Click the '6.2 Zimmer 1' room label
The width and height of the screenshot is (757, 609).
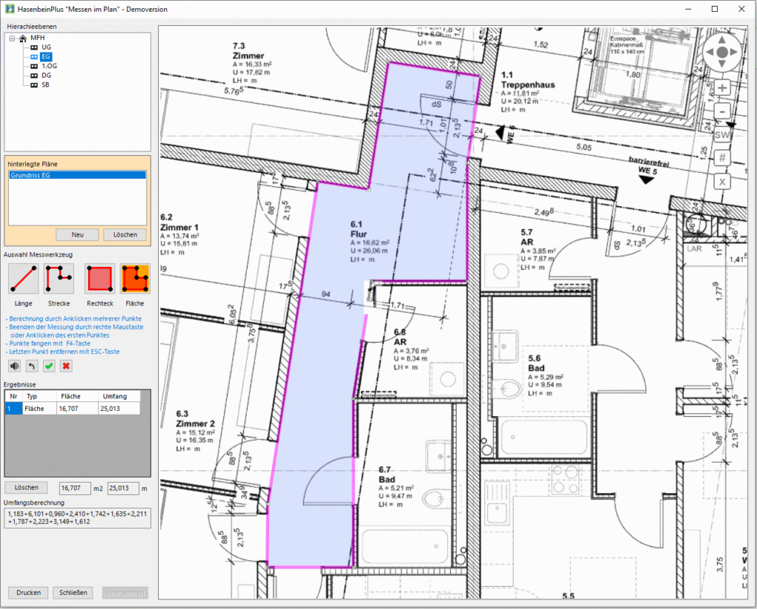(x=179, y=222)
